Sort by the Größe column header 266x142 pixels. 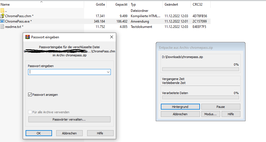pos(100,5)
